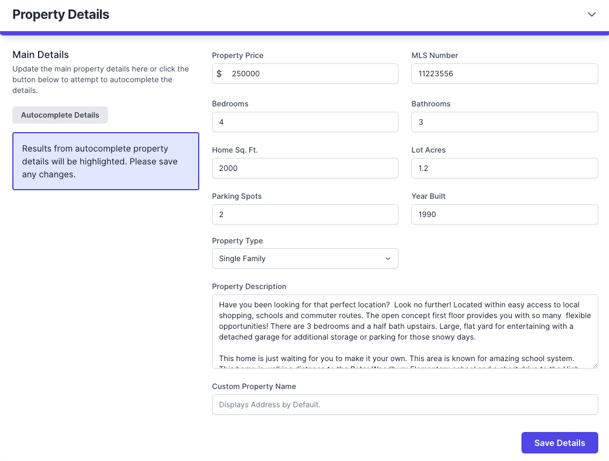Select the Year Built input
This screenshot has width=609, height=461.
pyautogui.click(x=504, y=214)
